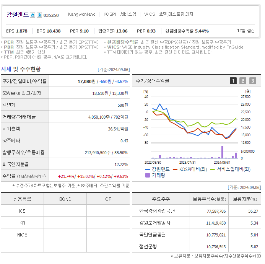This screenshot has width=265, height=264.
Task: Toggle KOSPI대비(좌) red legend entry
Action: click(190, 169)
